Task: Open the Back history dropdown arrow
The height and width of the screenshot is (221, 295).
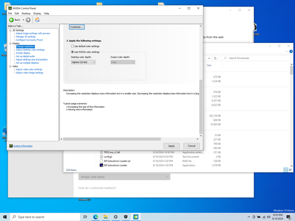Action: (23, 20)
